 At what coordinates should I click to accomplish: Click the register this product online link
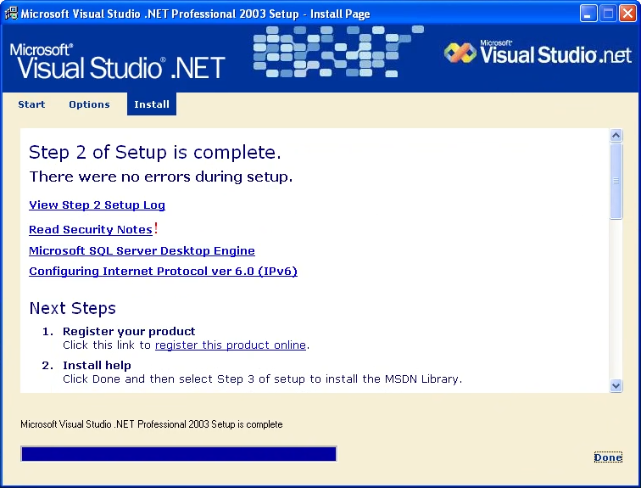click(x=231, y=345)
